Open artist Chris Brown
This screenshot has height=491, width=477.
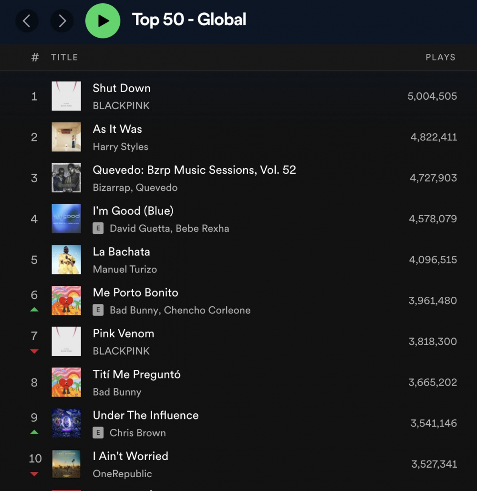click(x=138, y=433)
